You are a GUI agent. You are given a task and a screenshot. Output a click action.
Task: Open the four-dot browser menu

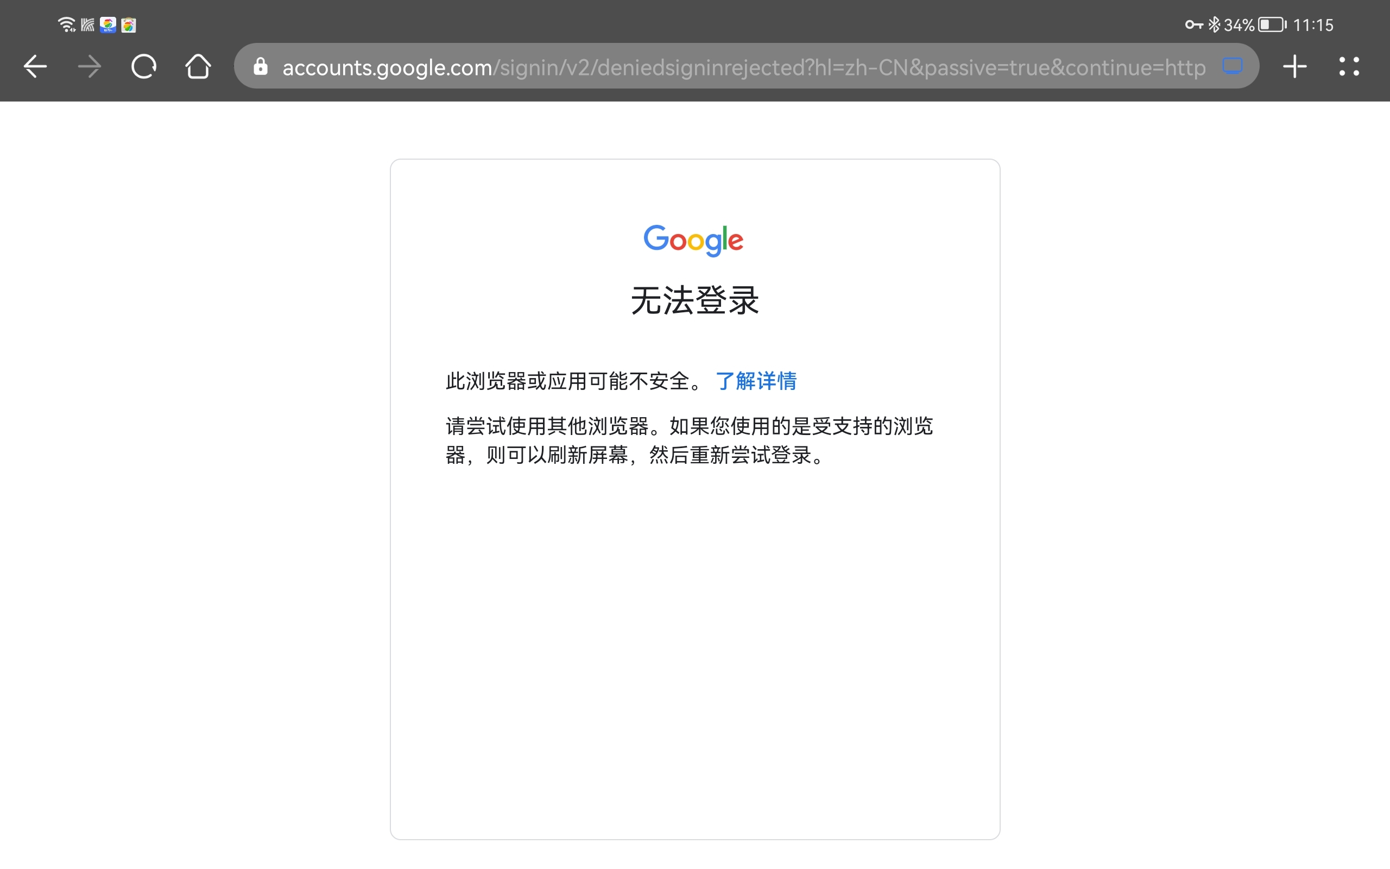pos(1349,67)
